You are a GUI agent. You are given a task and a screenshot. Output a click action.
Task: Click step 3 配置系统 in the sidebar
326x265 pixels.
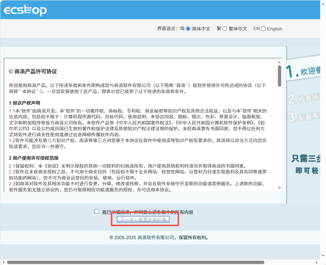(304, 117)
